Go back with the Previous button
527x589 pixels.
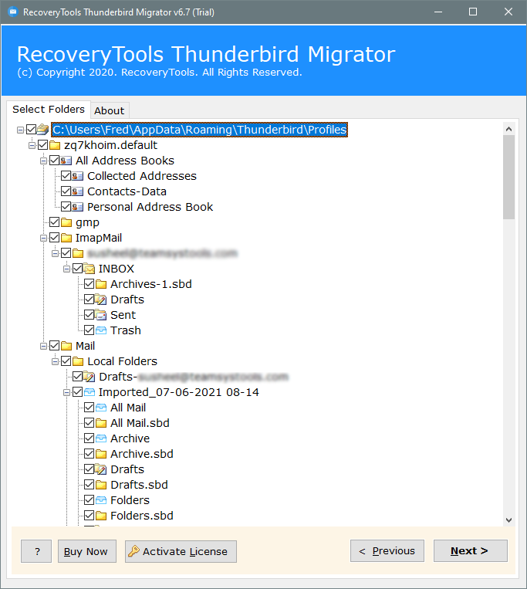pos(387,550)
